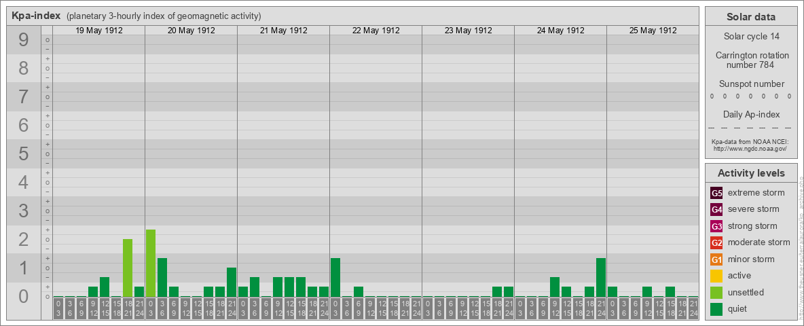Click the '22 May 1912' date header
Image resolution: width=804 pixels, height=326 pixels.
[x=376, y=31]
